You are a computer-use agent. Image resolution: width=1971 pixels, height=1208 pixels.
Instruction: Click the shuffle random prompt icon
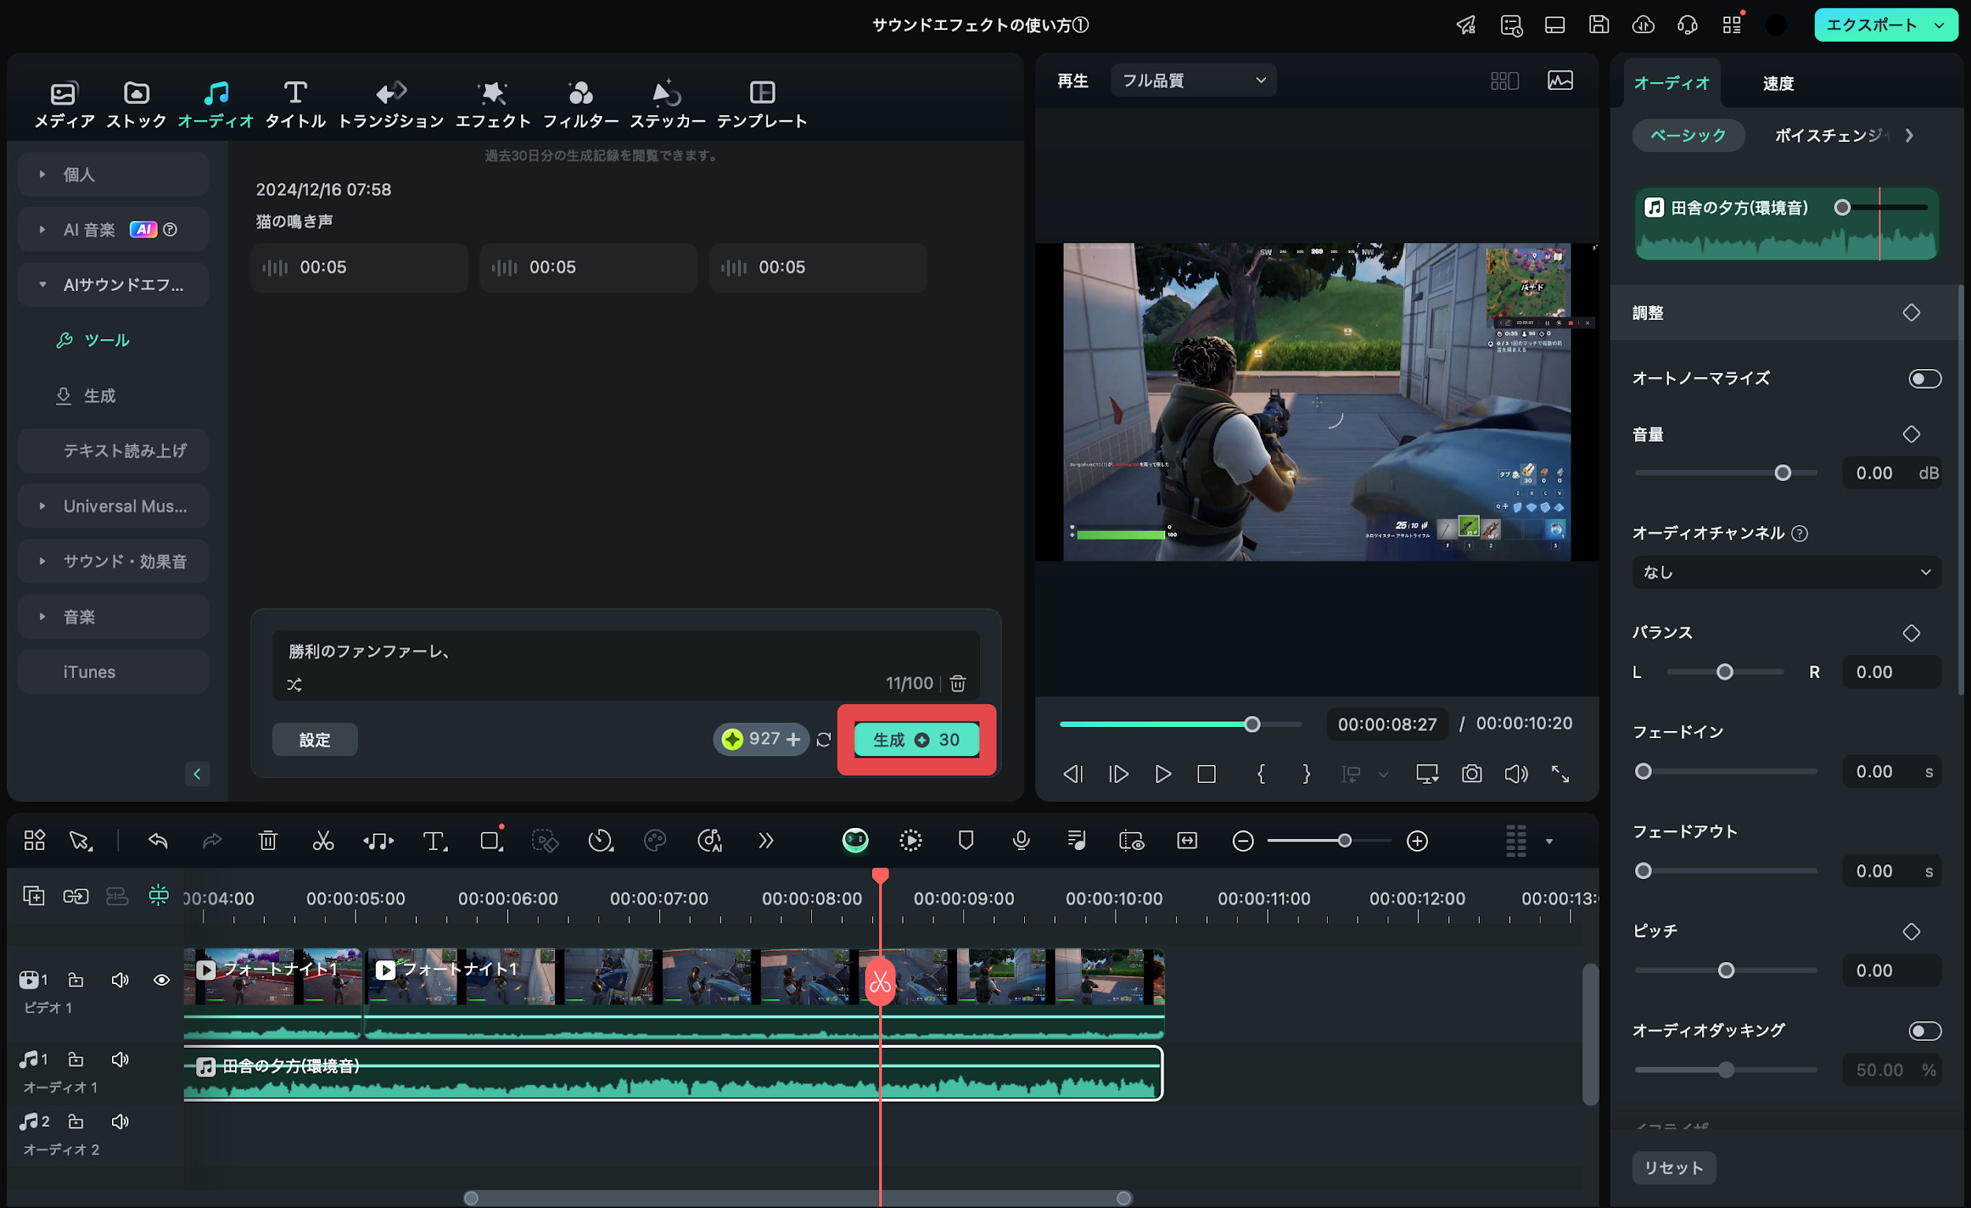pyautogui.click(x=294, y=684)
